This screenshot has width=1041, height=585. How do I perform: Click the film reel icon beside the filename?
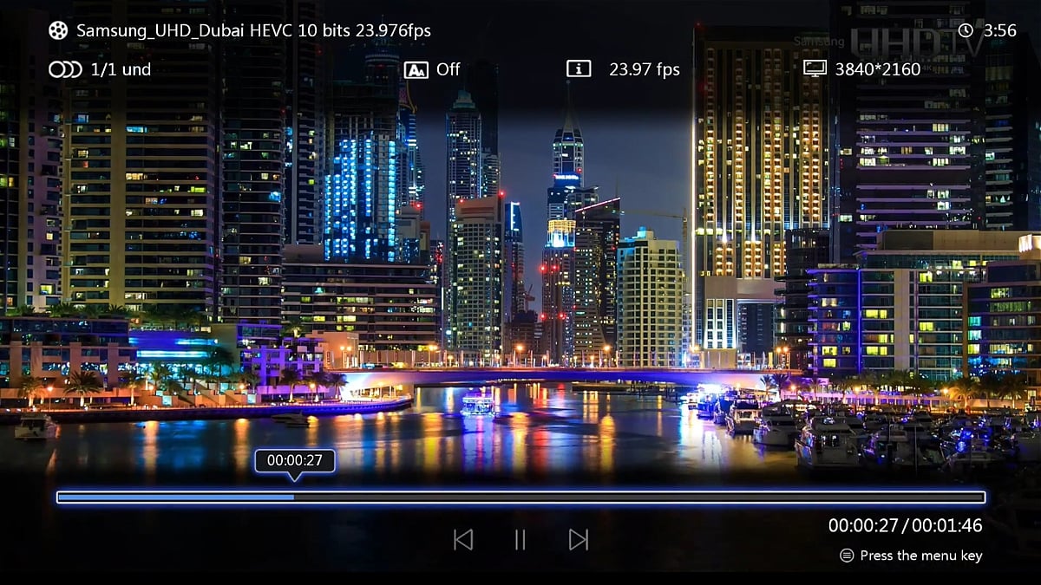[57, 29]
